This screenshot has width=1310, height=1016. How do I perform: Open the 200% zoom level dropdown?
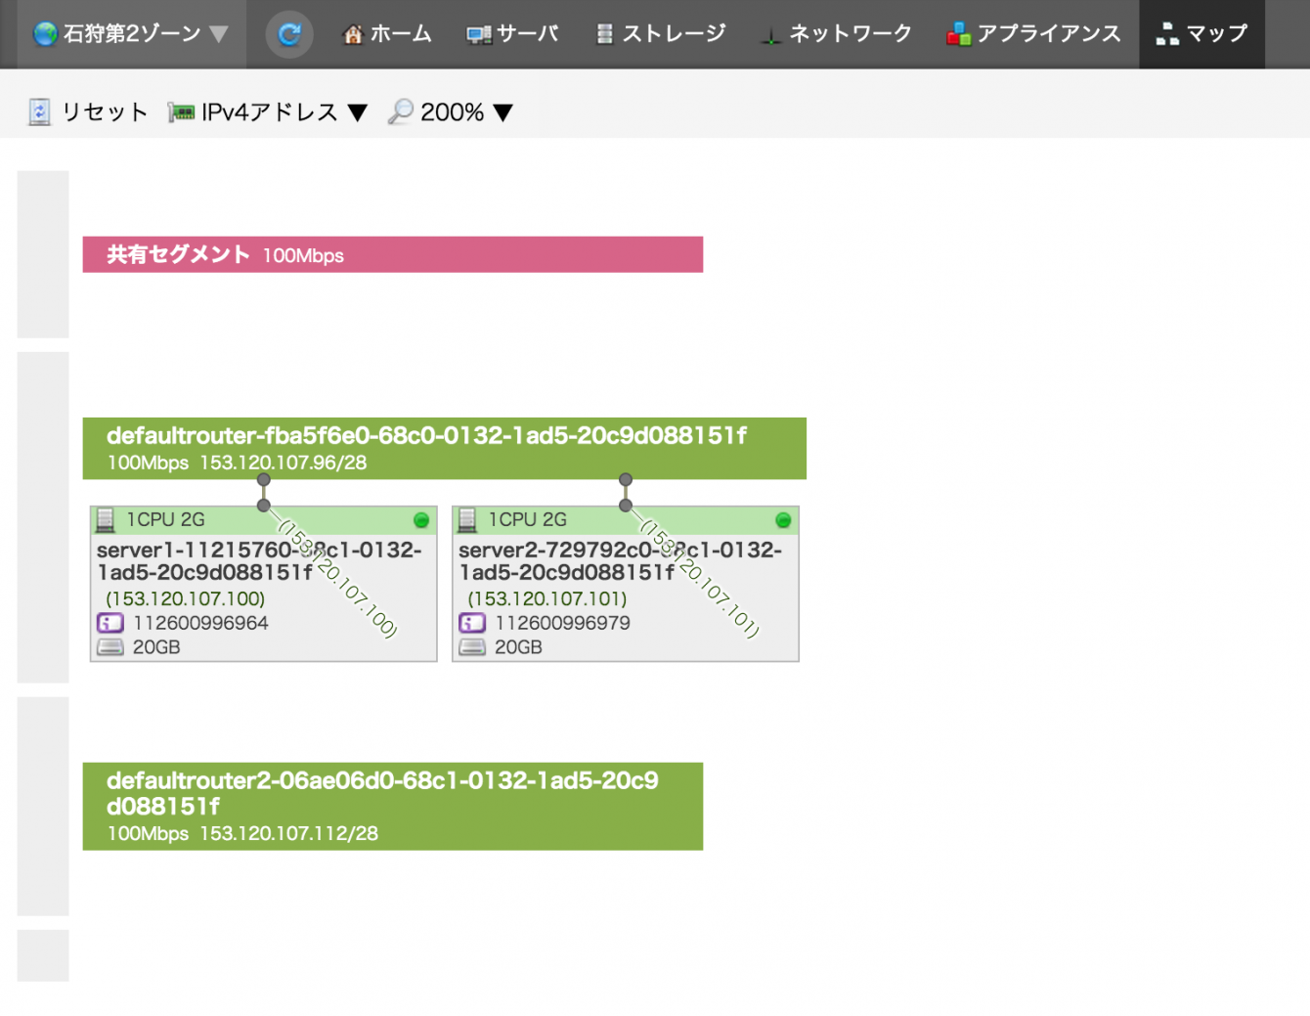pos(503,113)
